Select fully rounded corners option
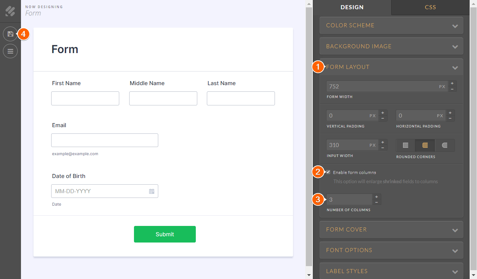Viewport: 477px width, 279px height. 445,145
